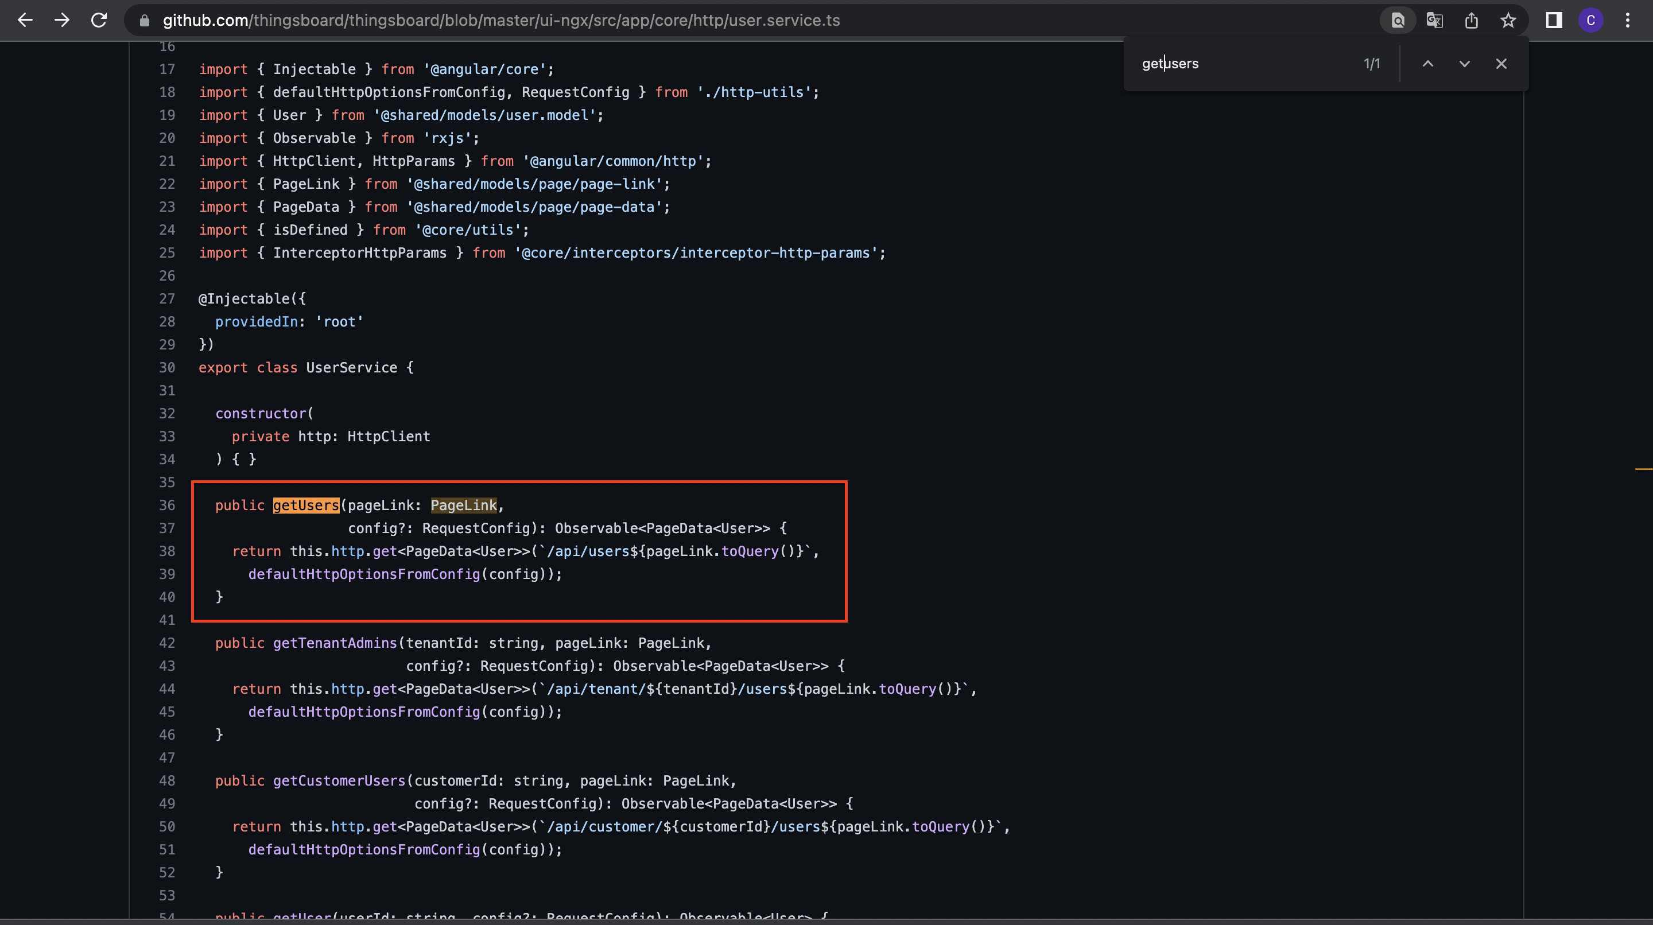Select the highlighted getUsers match in code
Viewport: 1653px width, 925px height.
click(x=305, y=506)
